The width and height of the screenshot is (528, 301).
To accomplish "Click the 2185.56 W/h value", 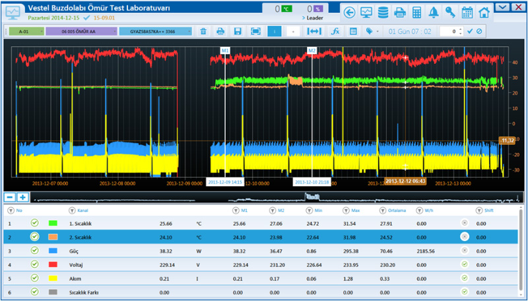I will pos(426,251).
